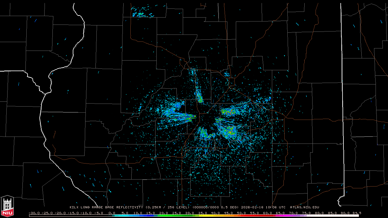388x218 pixels.
Task: Click the '10:06 UTC' timestamp
Action: point(276,207)
